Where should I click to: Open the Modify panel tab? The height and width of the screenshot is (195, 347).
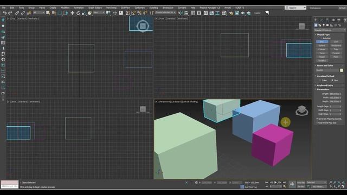click(x=322, y=20)
